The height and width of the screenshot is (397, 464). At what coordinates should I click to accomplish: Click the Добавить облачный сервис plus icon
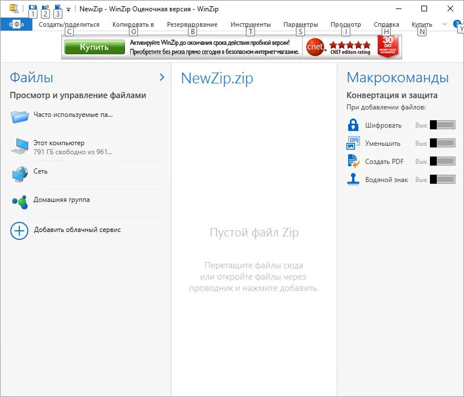[x=19, y=231]
